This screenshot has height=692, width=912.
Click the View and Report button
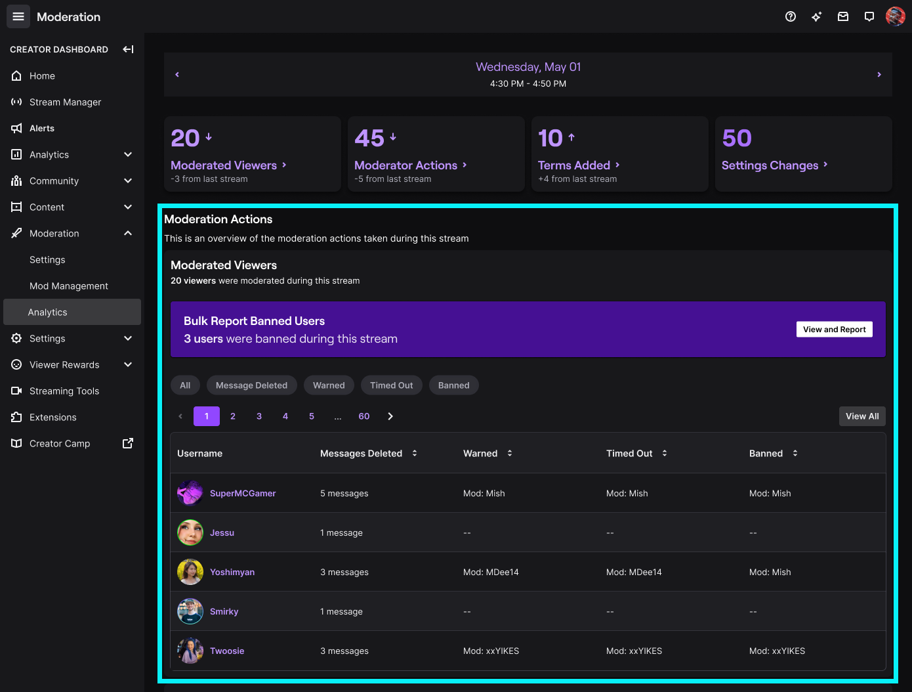834,329
